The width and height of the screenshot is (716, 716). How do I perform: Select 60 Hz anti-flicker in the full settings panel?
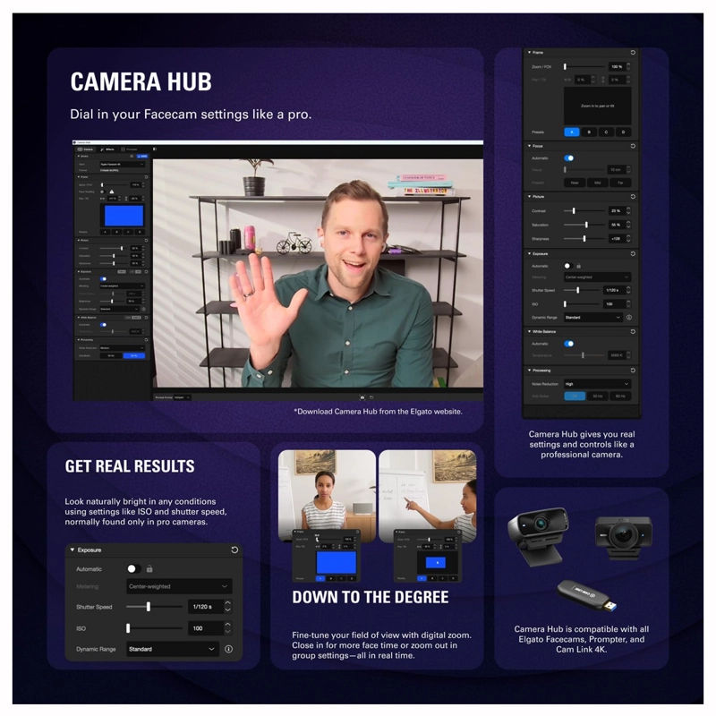620,396
